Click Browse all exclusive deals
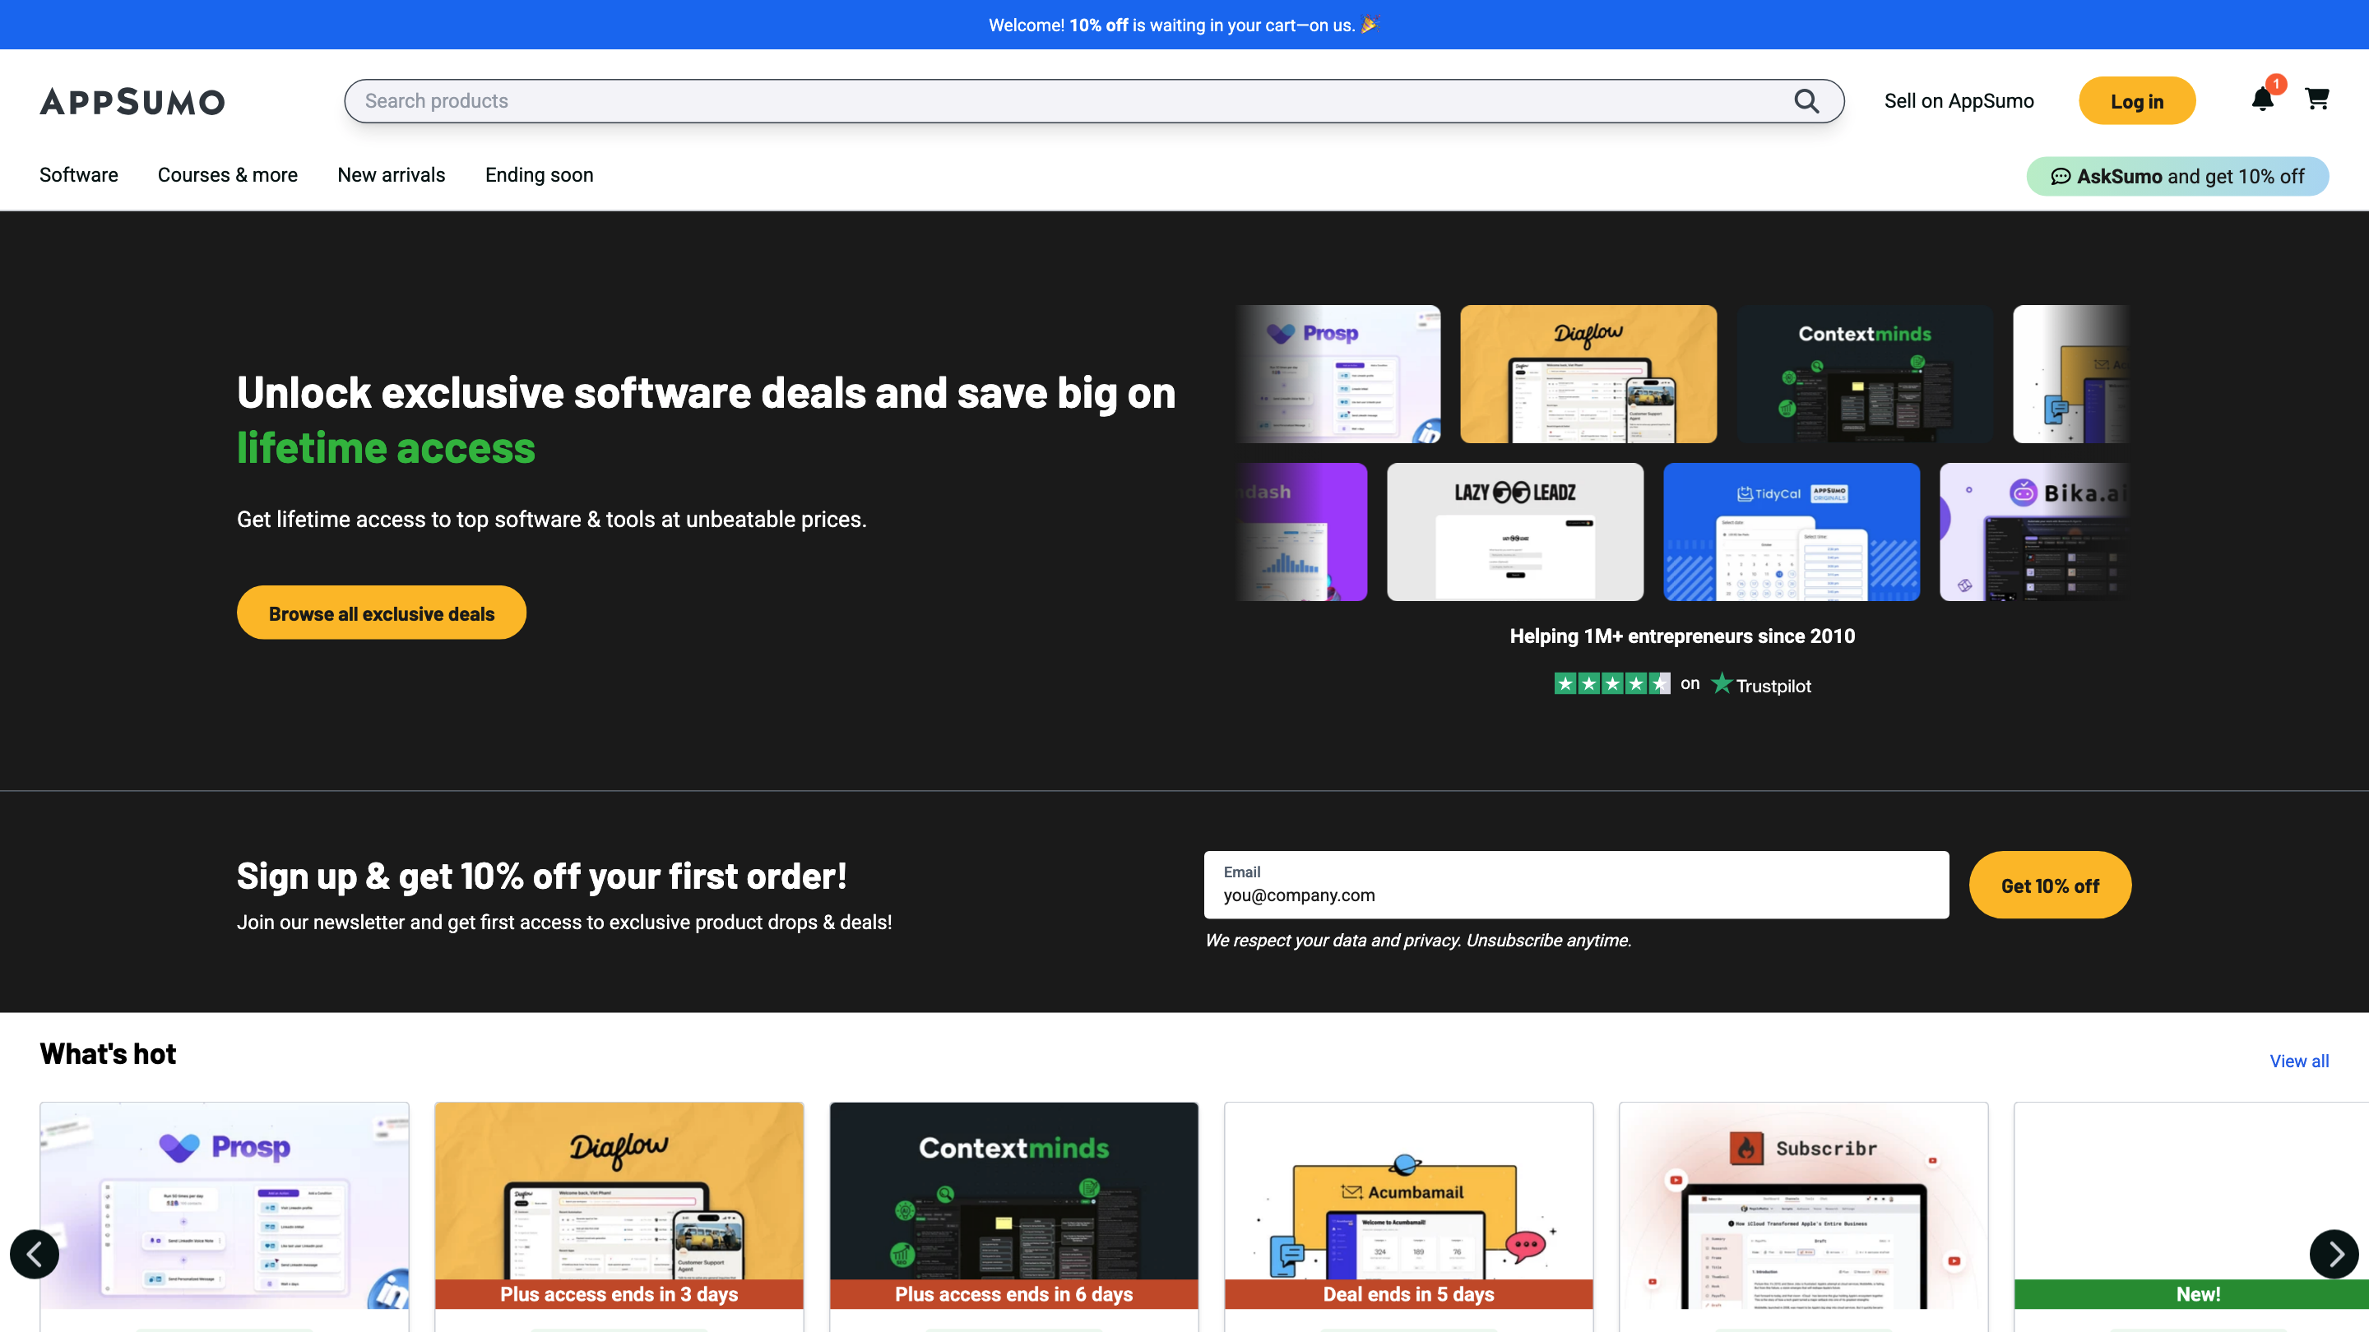The height and width of the screenshot is (1332, 2369). click(381, 613)
